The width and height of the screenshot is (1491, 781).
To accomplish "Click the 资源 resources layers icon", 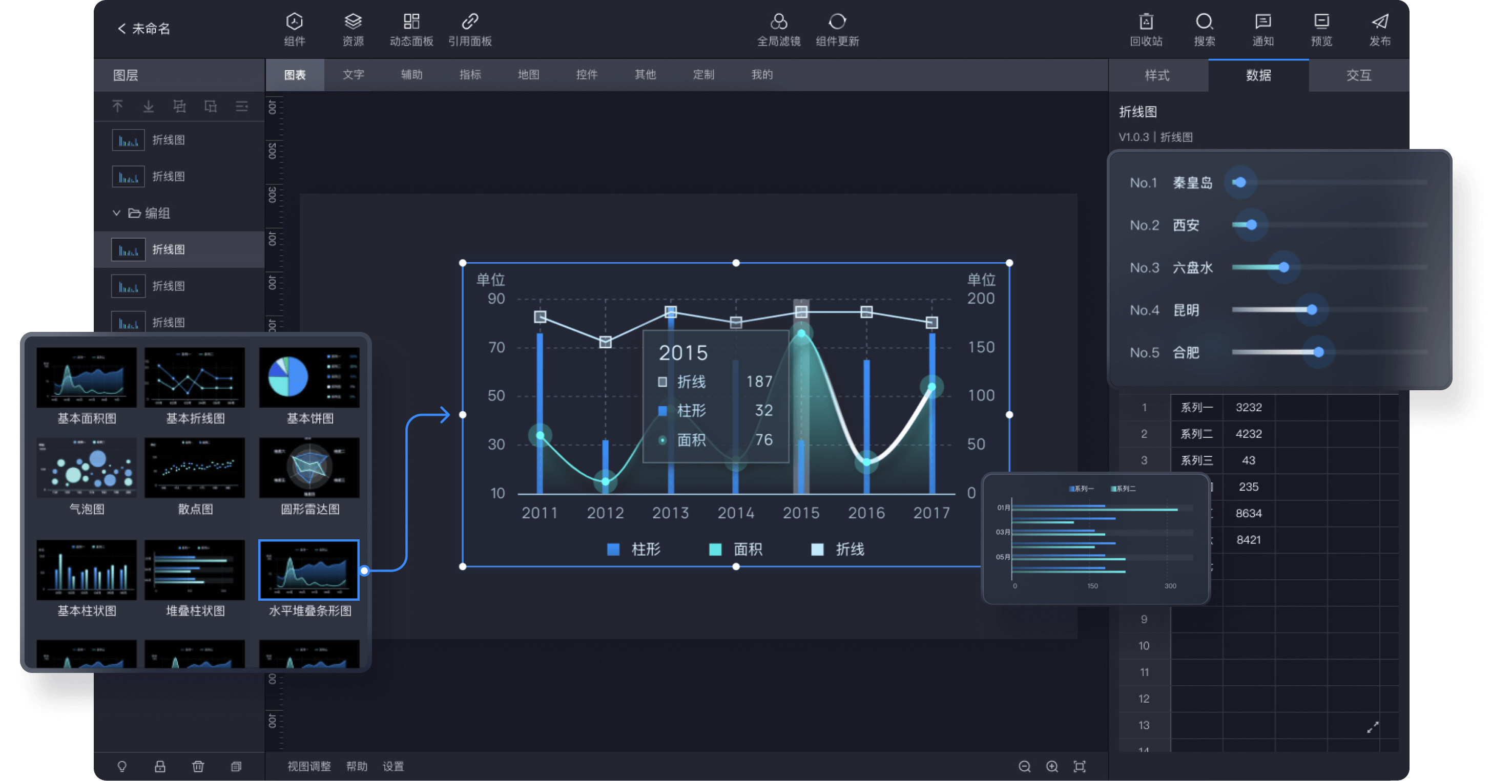I will point(353,23).
